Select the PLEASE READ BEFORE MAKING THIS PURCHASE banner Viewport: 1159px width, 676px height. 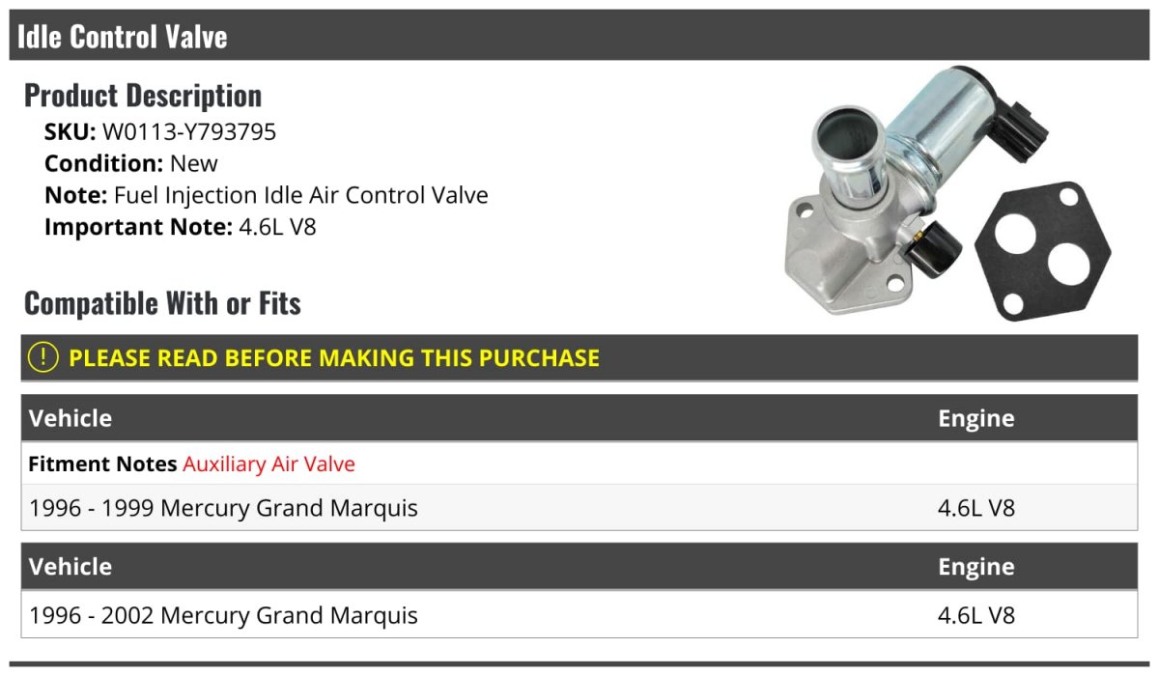coord(334,358)
